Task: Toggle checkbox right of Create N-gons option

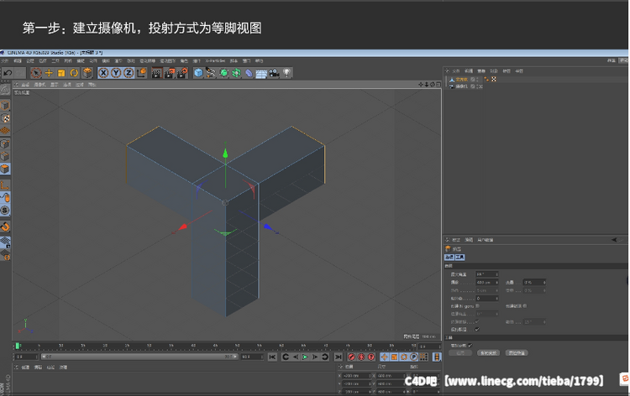Action: [x=525, y=306]
